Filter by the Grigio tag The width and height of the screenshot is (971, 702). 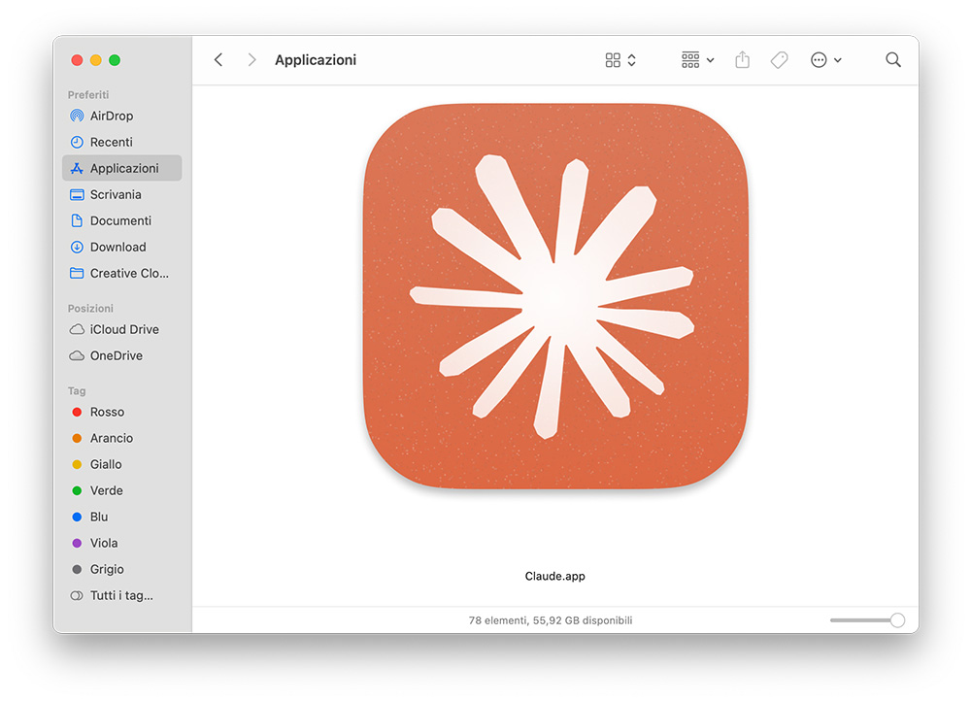tap(122, 569)
